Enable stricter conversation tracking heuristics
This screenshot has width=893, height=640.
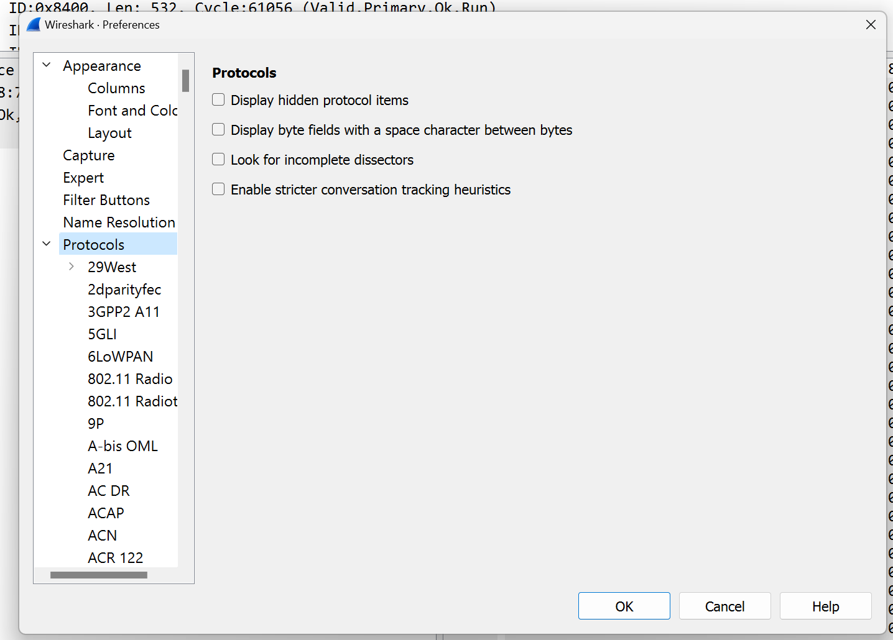218,190
